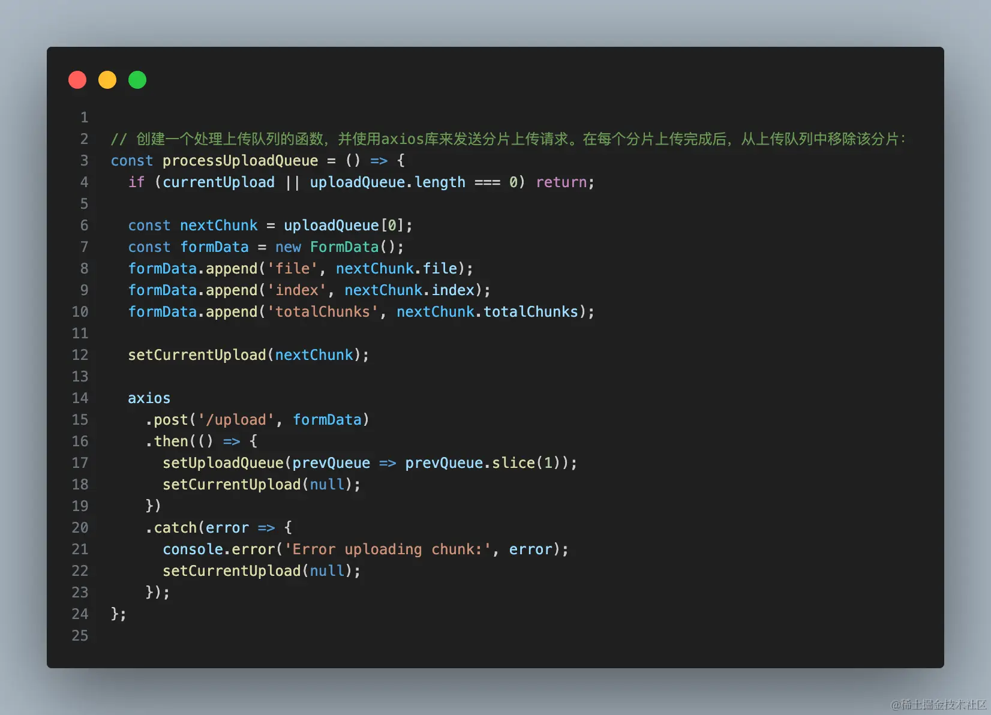The image size is (991, 715).
Task: Click 'processUploadQueue' function name
Action: pyautogui.click(x=240, y=161)
